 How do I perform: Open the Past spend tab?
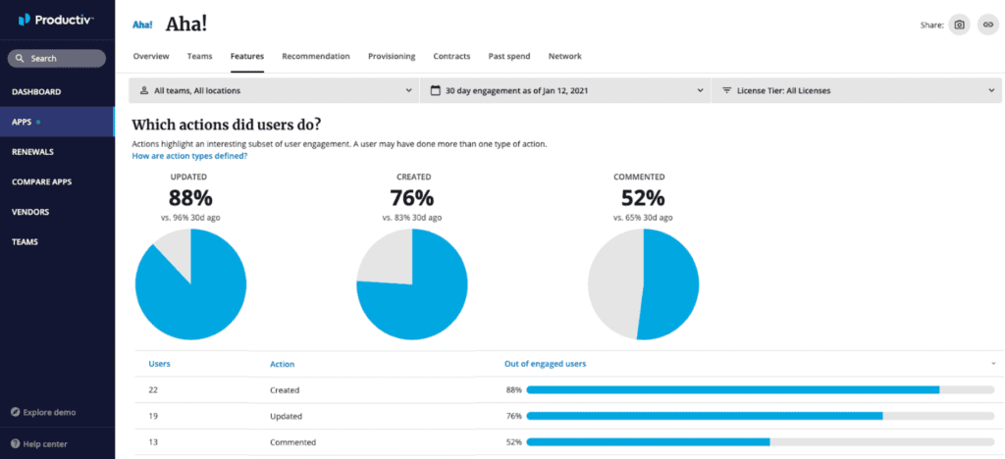tap(509, 56)
